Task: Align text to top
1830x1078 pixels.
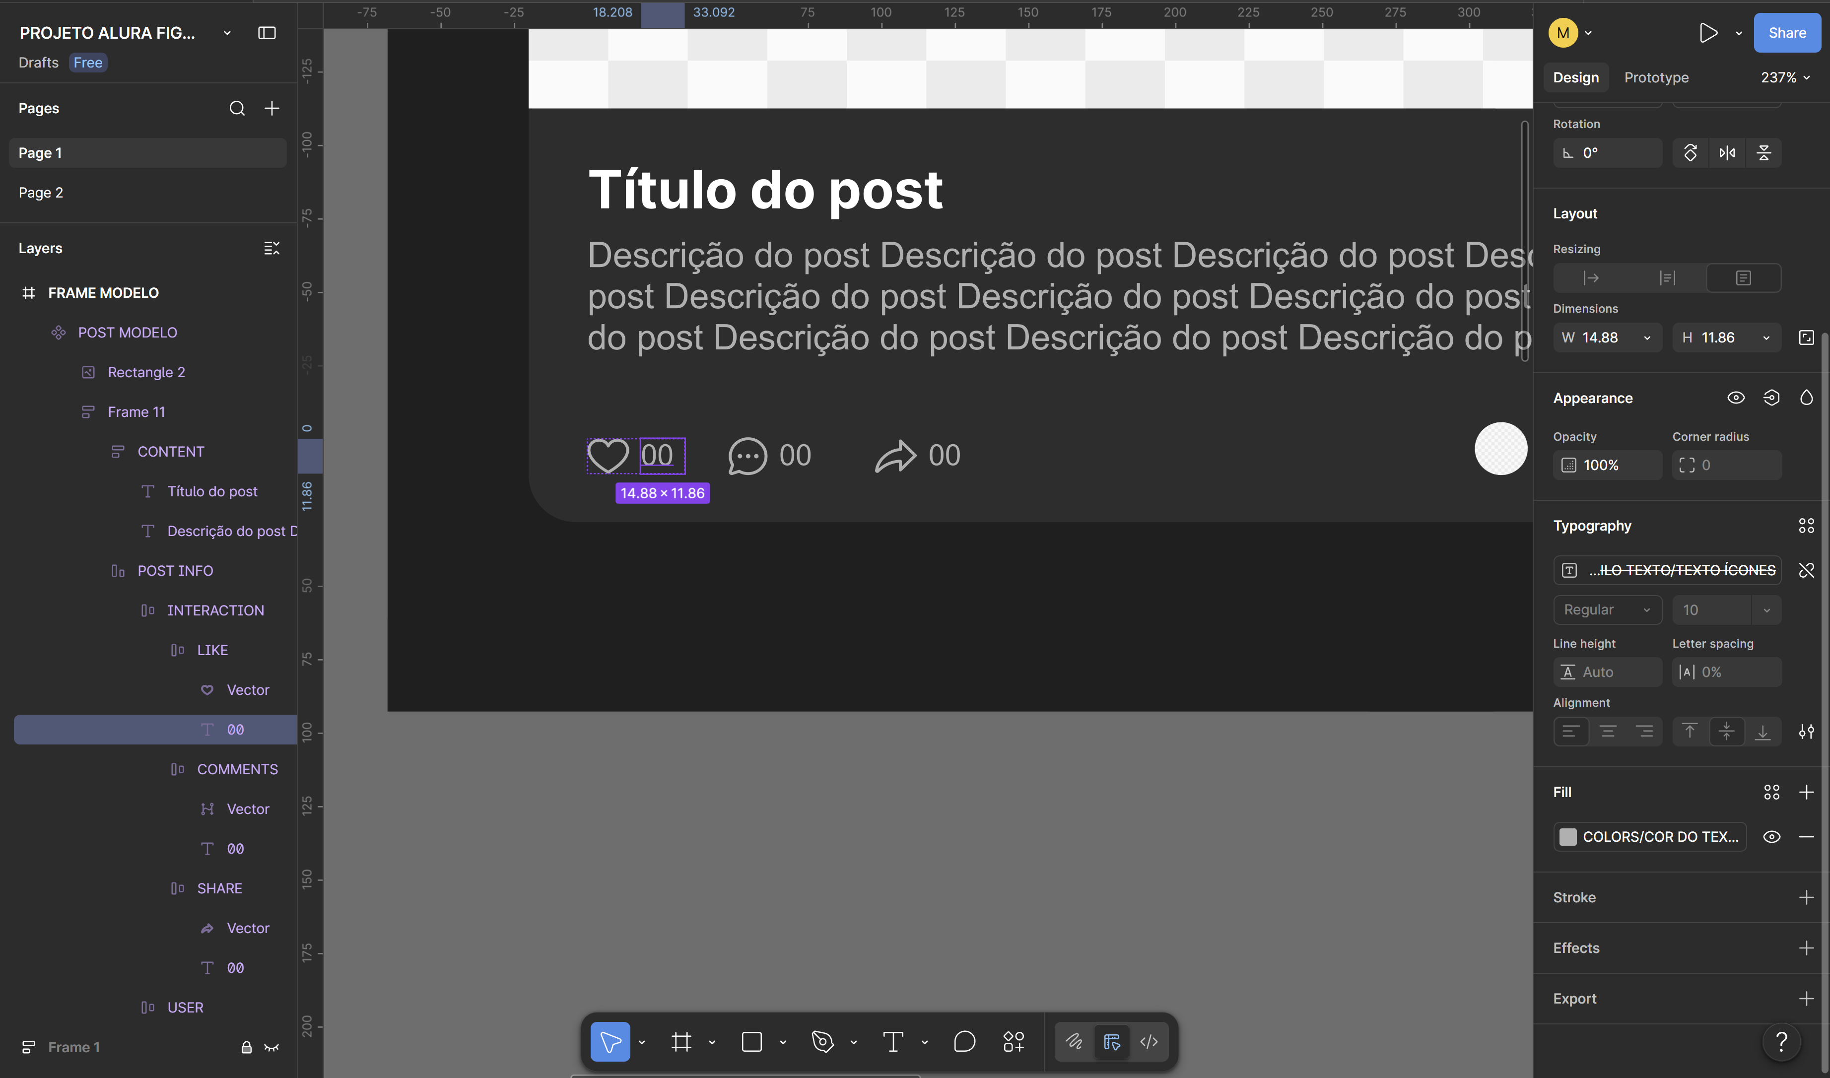Action: click(x=1690, y=732)
